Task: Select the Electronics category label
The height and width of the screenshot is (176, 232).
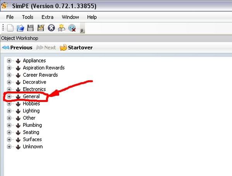Action: click(x=34, y=89)
